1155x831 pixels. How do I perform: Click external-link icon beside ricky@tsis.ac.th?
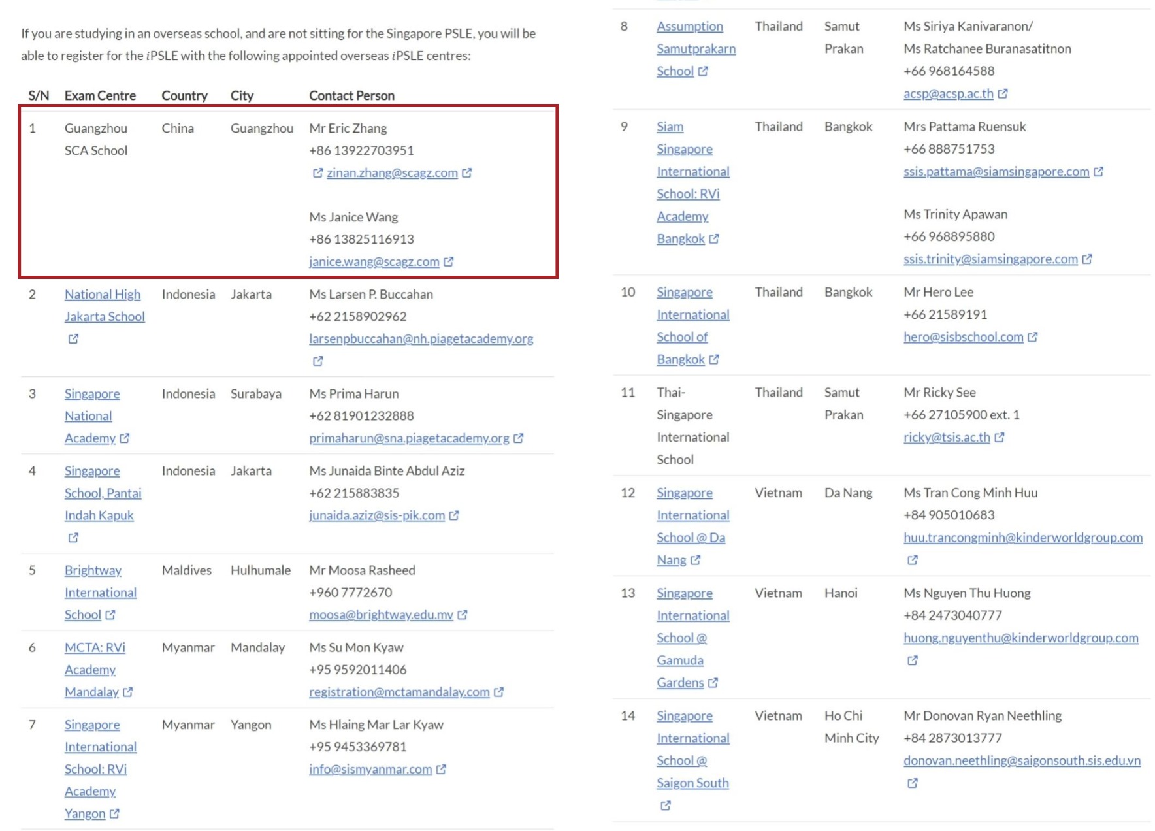1000,438
